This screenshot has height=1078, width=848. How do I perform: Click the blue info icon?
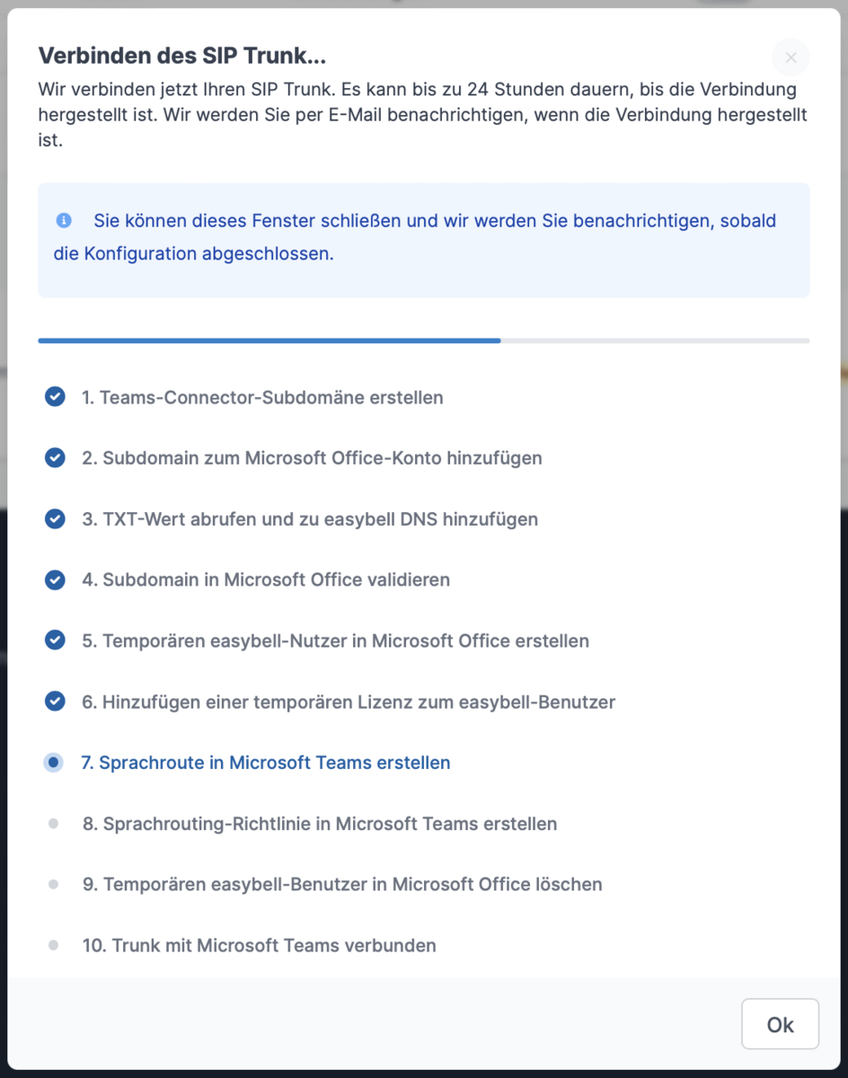point(64,221)
